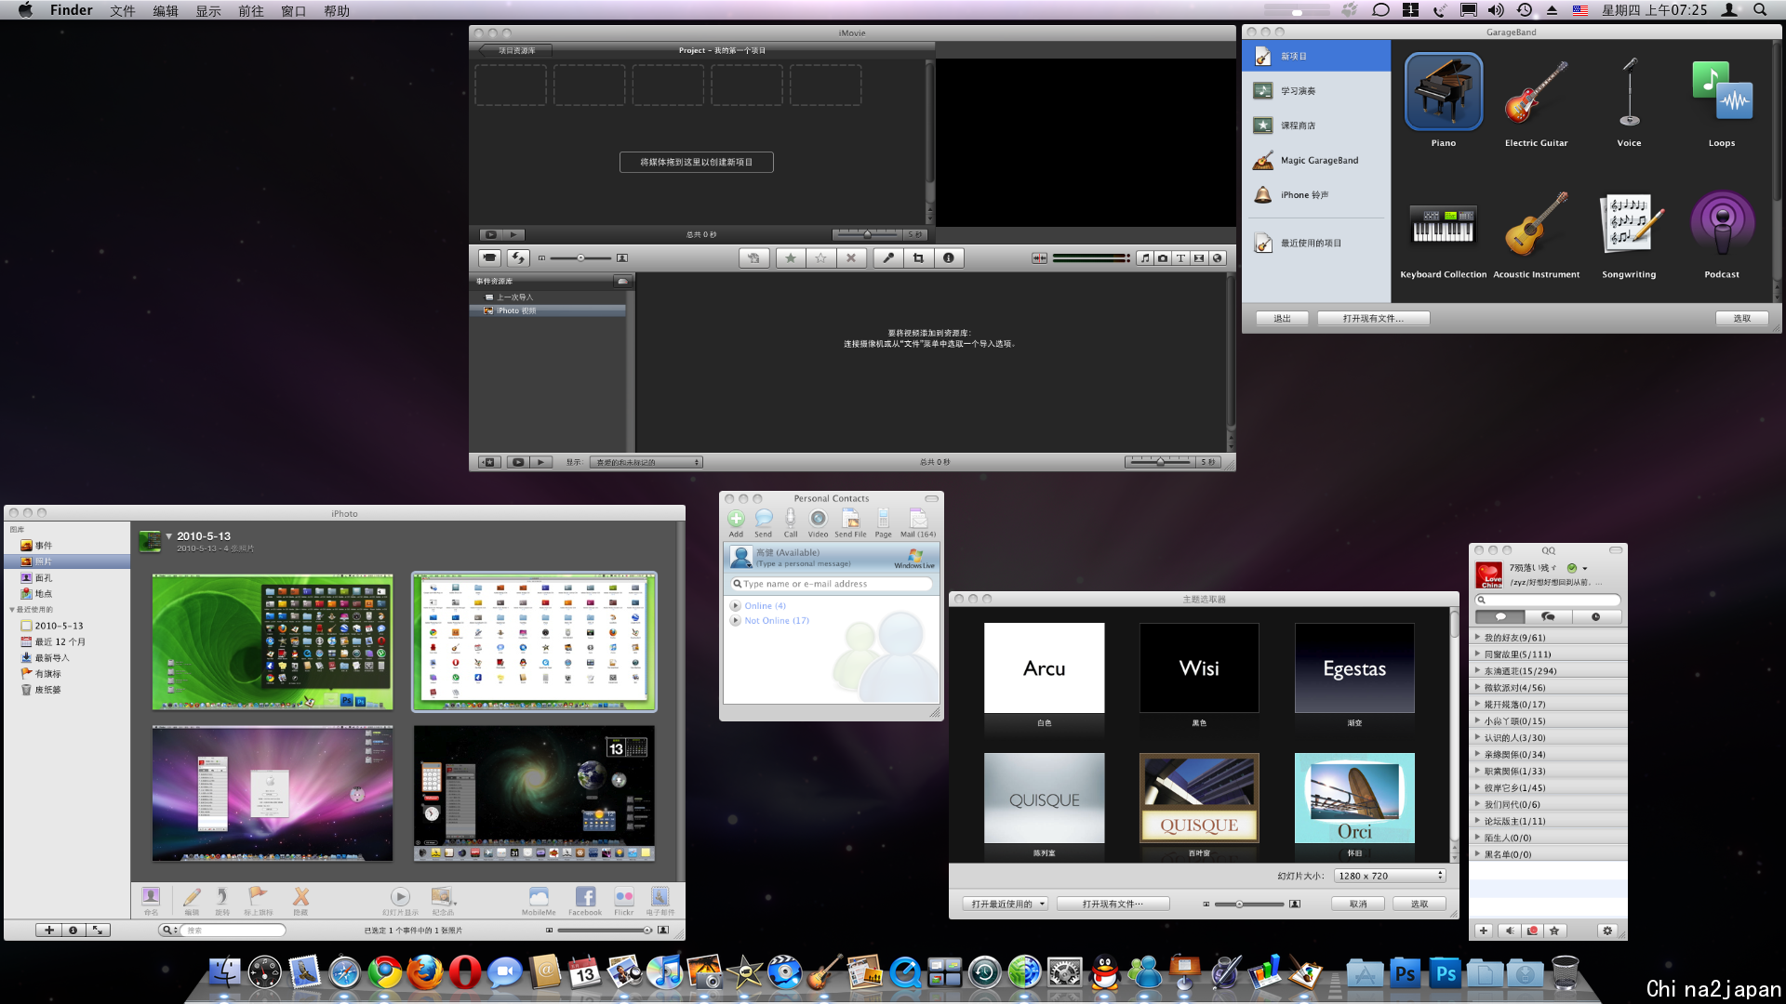Click the add-to-project button in iMovie toolbar
The width and height of the screenshot is (1786, 1004).
753,258
